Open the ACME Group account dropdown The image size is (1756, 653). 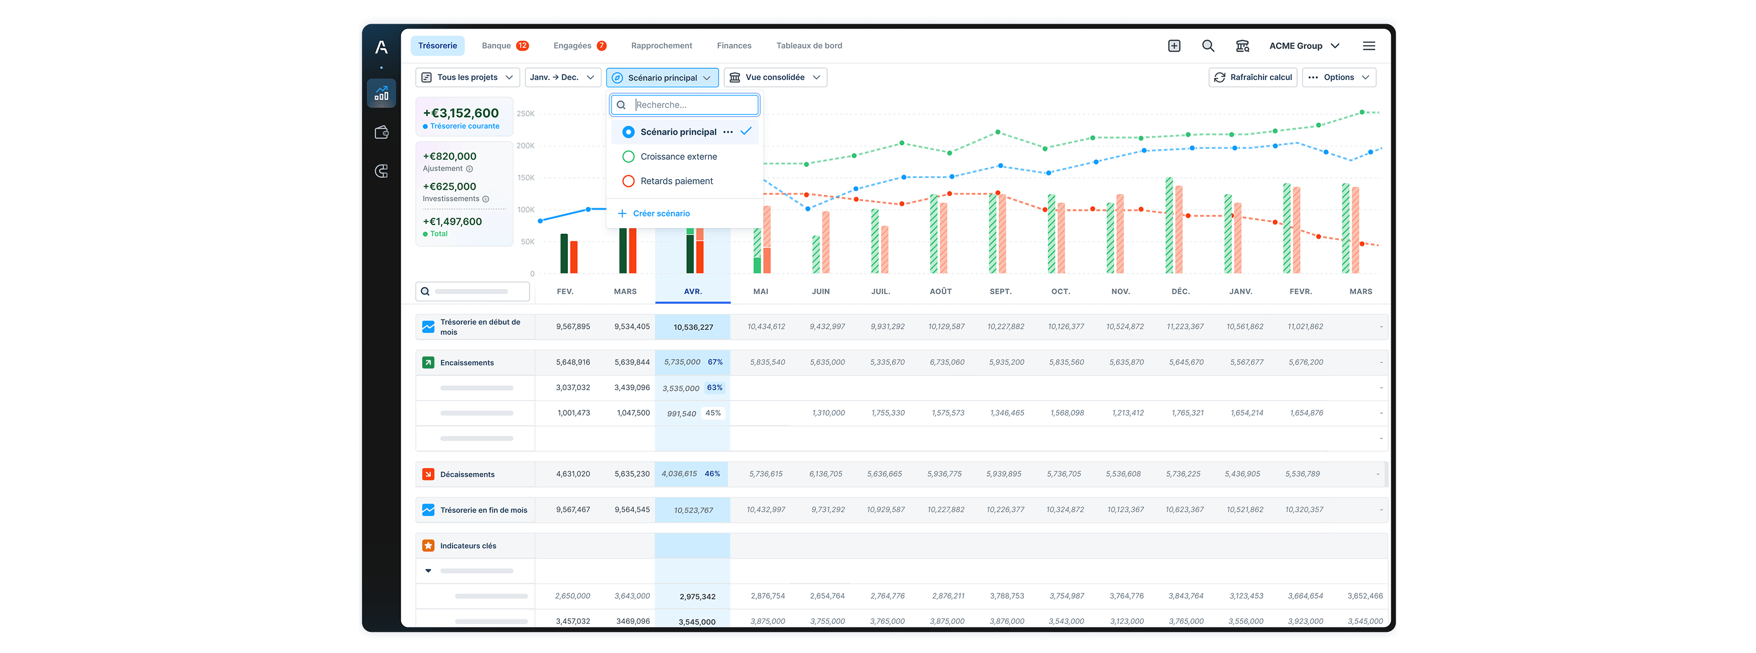[x=1304, y=46]
